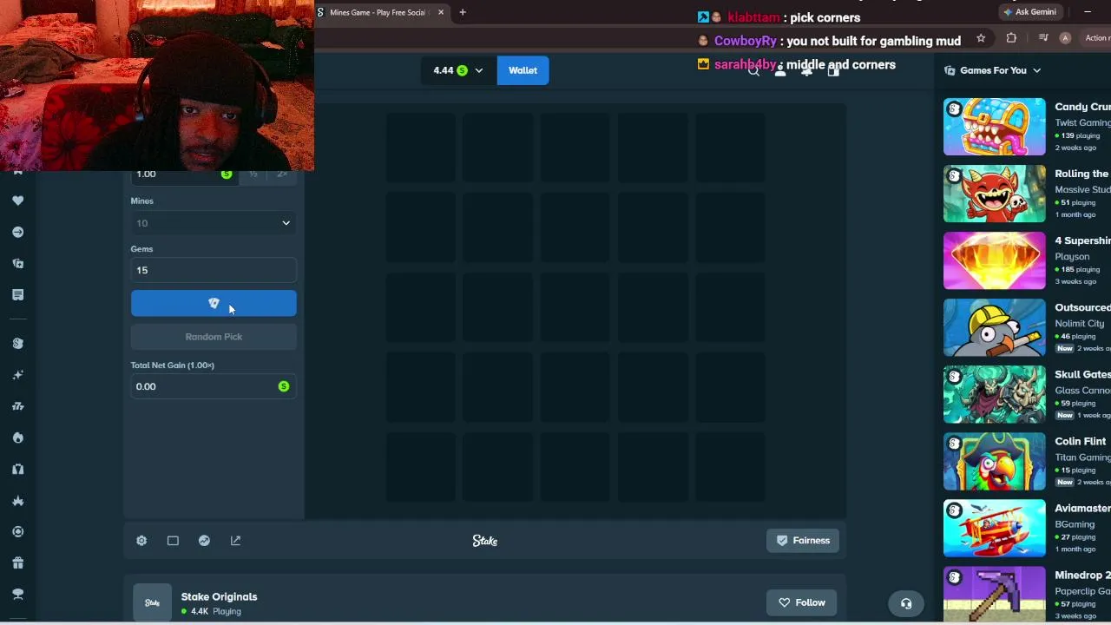This screenshot has height=625, width=1111.
Task: Open the poker chip icon in sidebar
Action: pos(17,531)
